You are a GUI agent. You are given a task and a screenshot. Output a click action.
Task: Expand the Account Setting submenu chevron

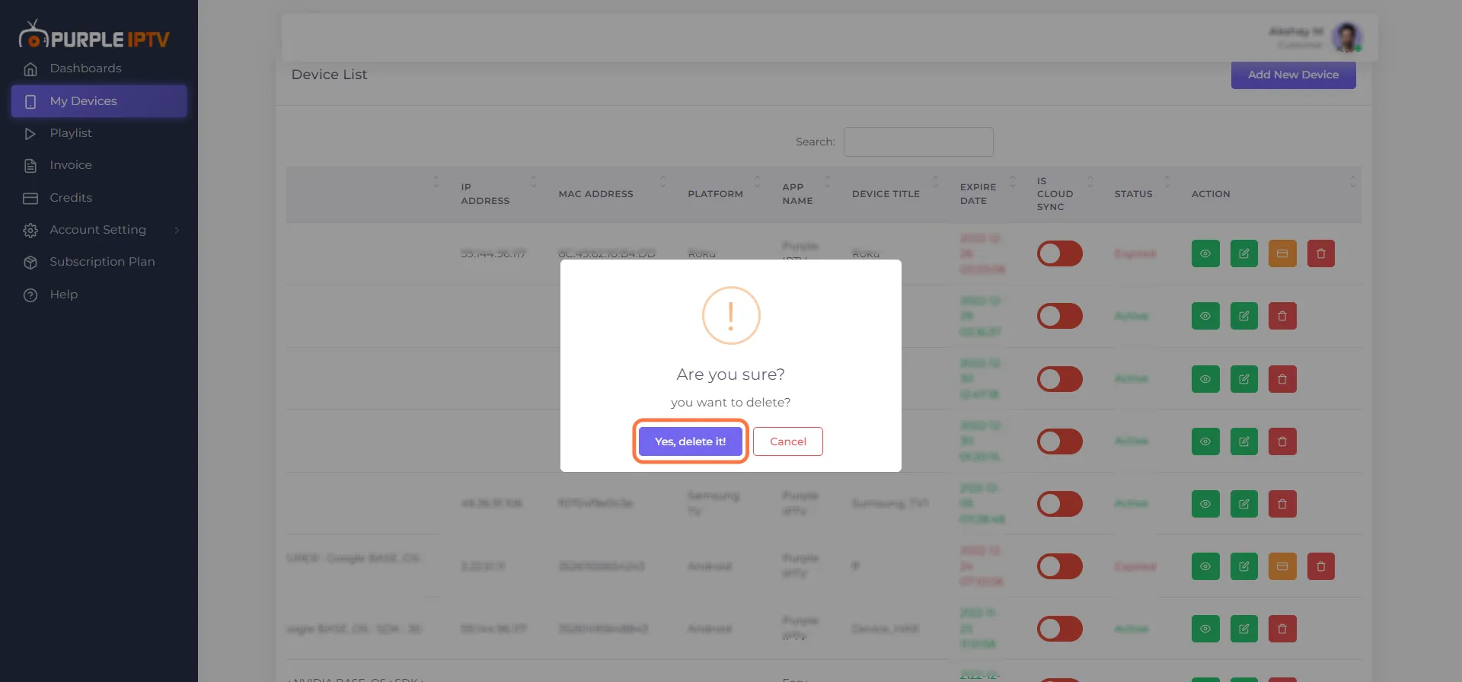pyautogui.click(x=177, y=230)
